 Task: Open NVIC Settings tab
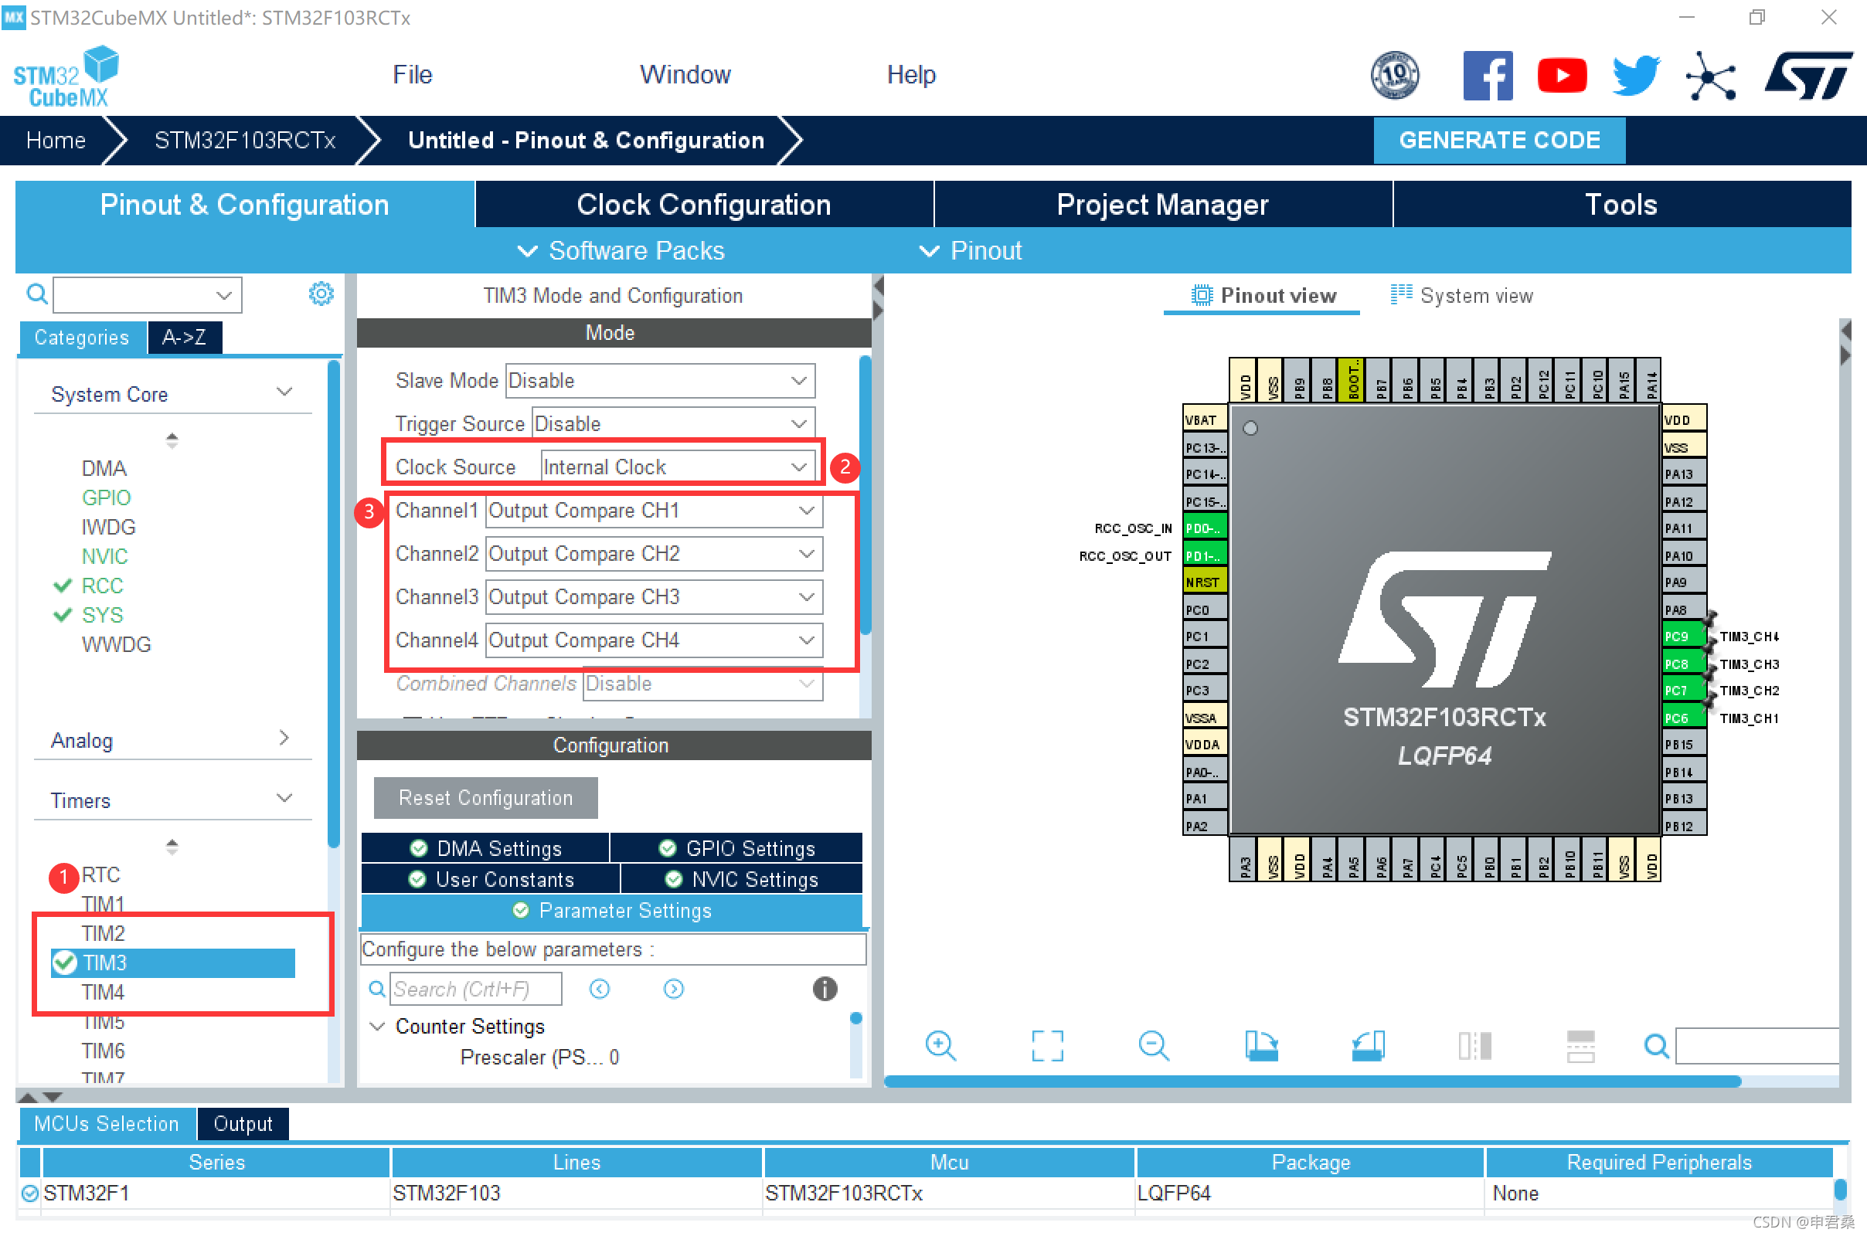click(742, 879)
